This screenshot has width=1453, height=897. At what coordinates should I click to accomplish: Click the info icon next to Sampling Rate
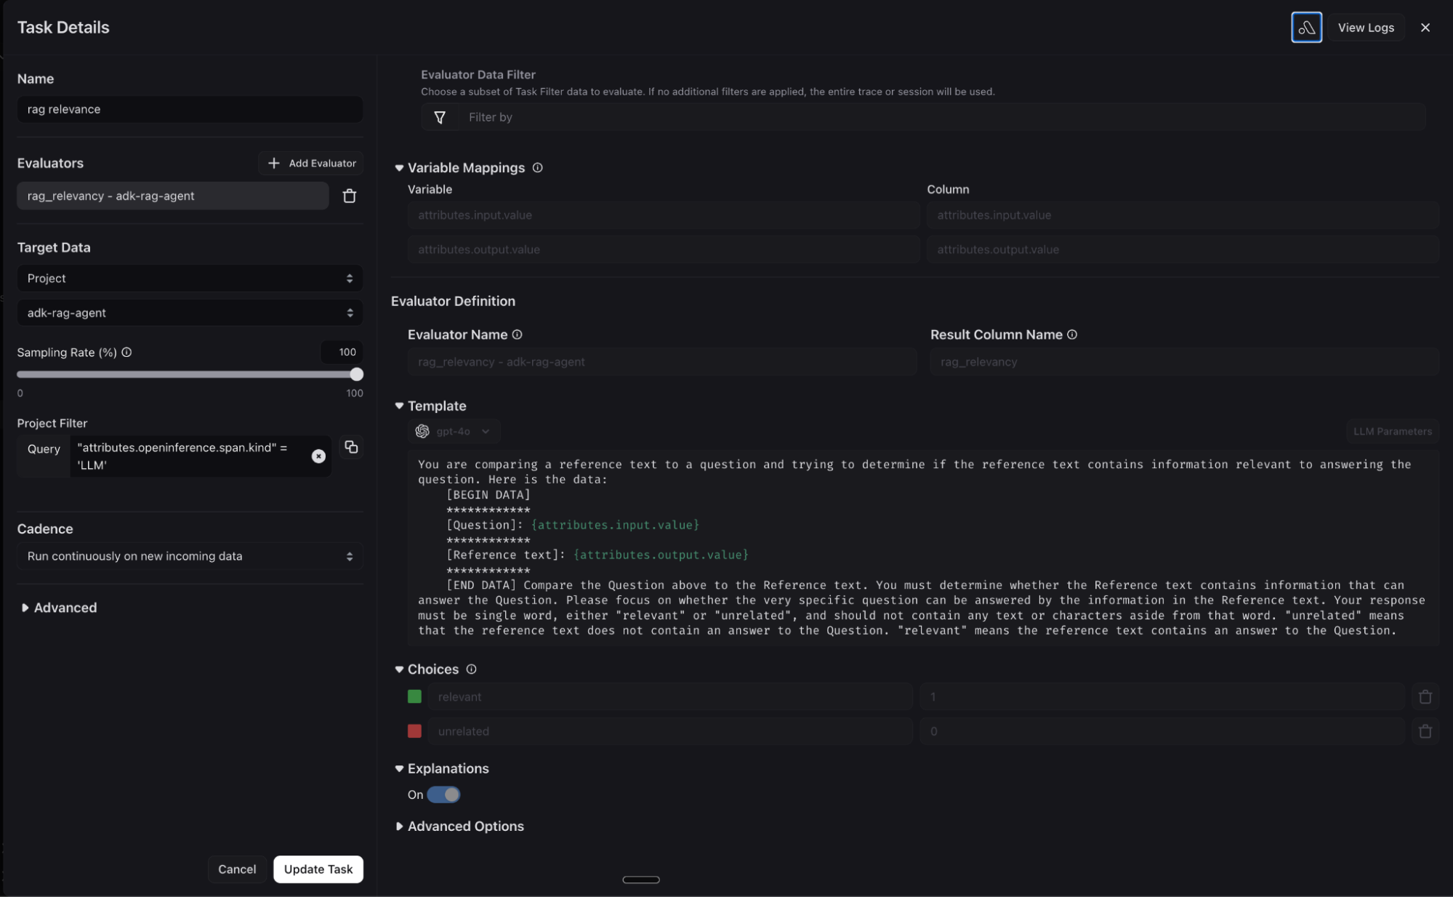[x=126, y=352]
